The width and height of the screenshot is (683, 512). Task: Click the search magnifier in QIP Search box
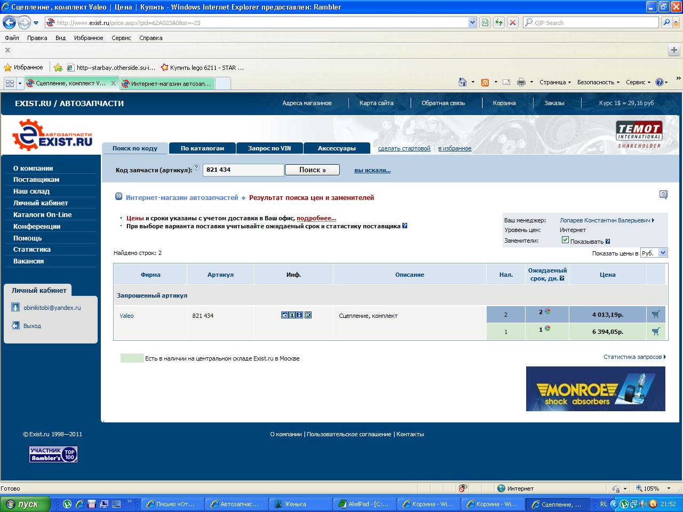tap(666, 22)
